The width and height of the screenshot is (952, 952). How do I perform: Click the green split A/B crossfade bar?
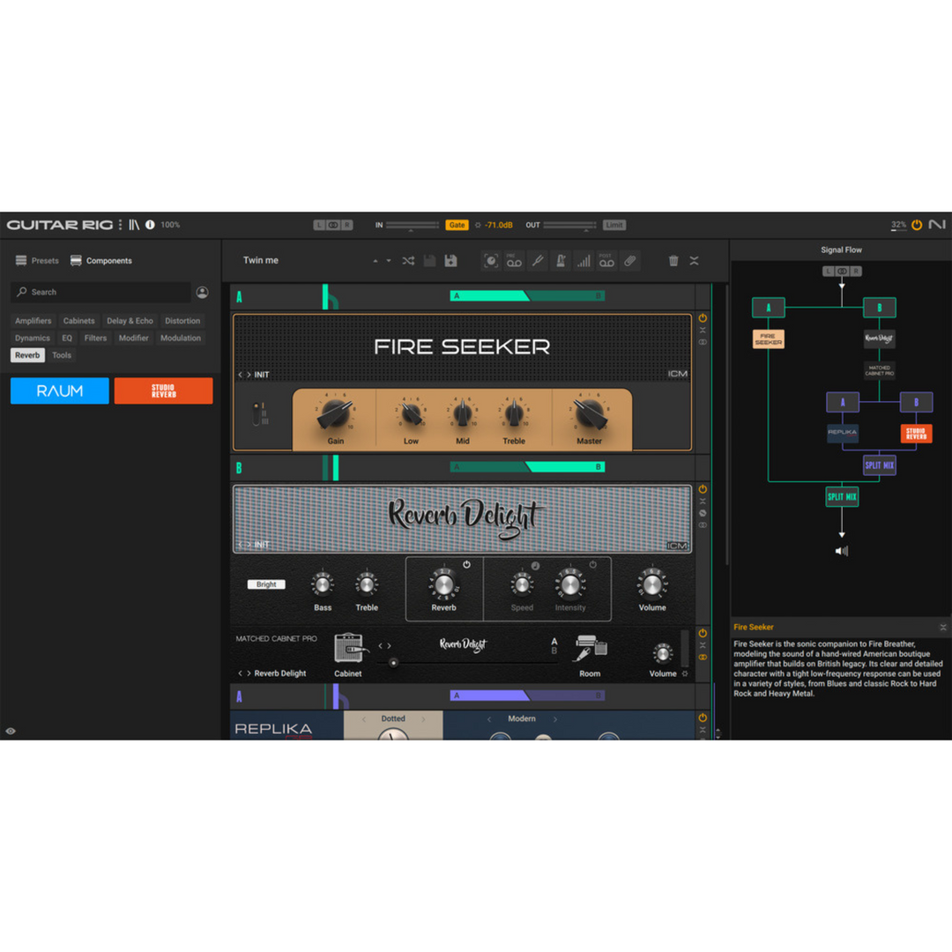click(x=527, y=296)
